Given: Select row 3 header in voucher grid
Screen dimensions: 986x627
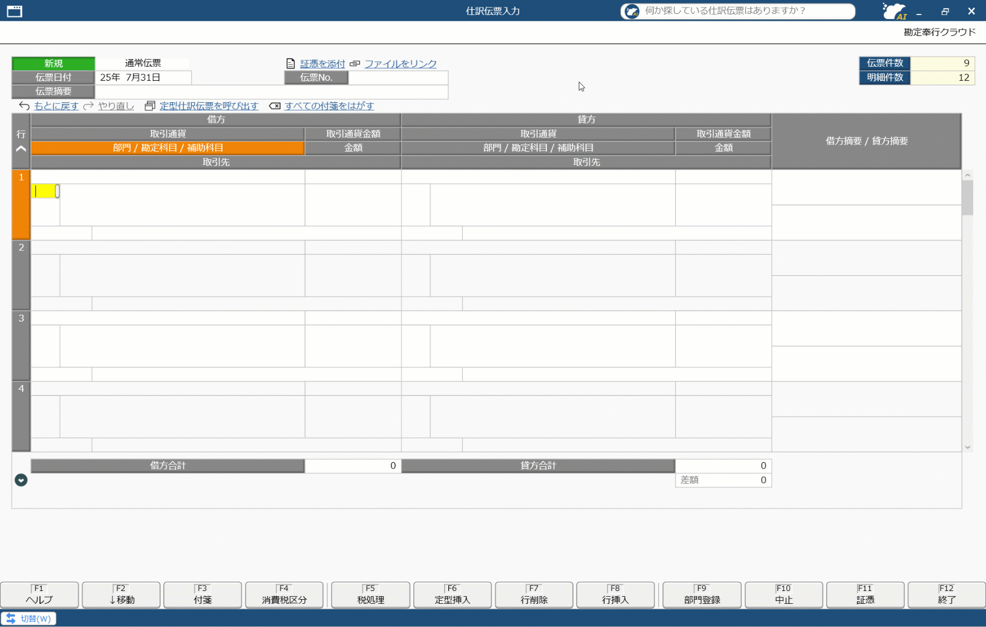Looking at the screenshot, I should [21, 345].
